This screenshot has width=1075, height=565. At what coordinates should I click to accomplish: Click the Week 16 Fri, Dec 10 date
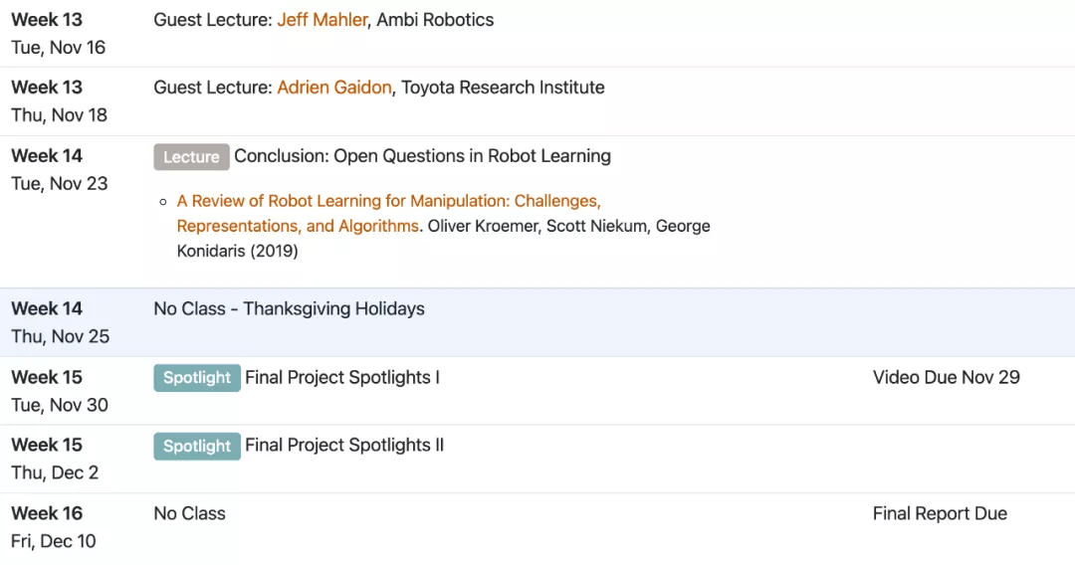(54, 541)
